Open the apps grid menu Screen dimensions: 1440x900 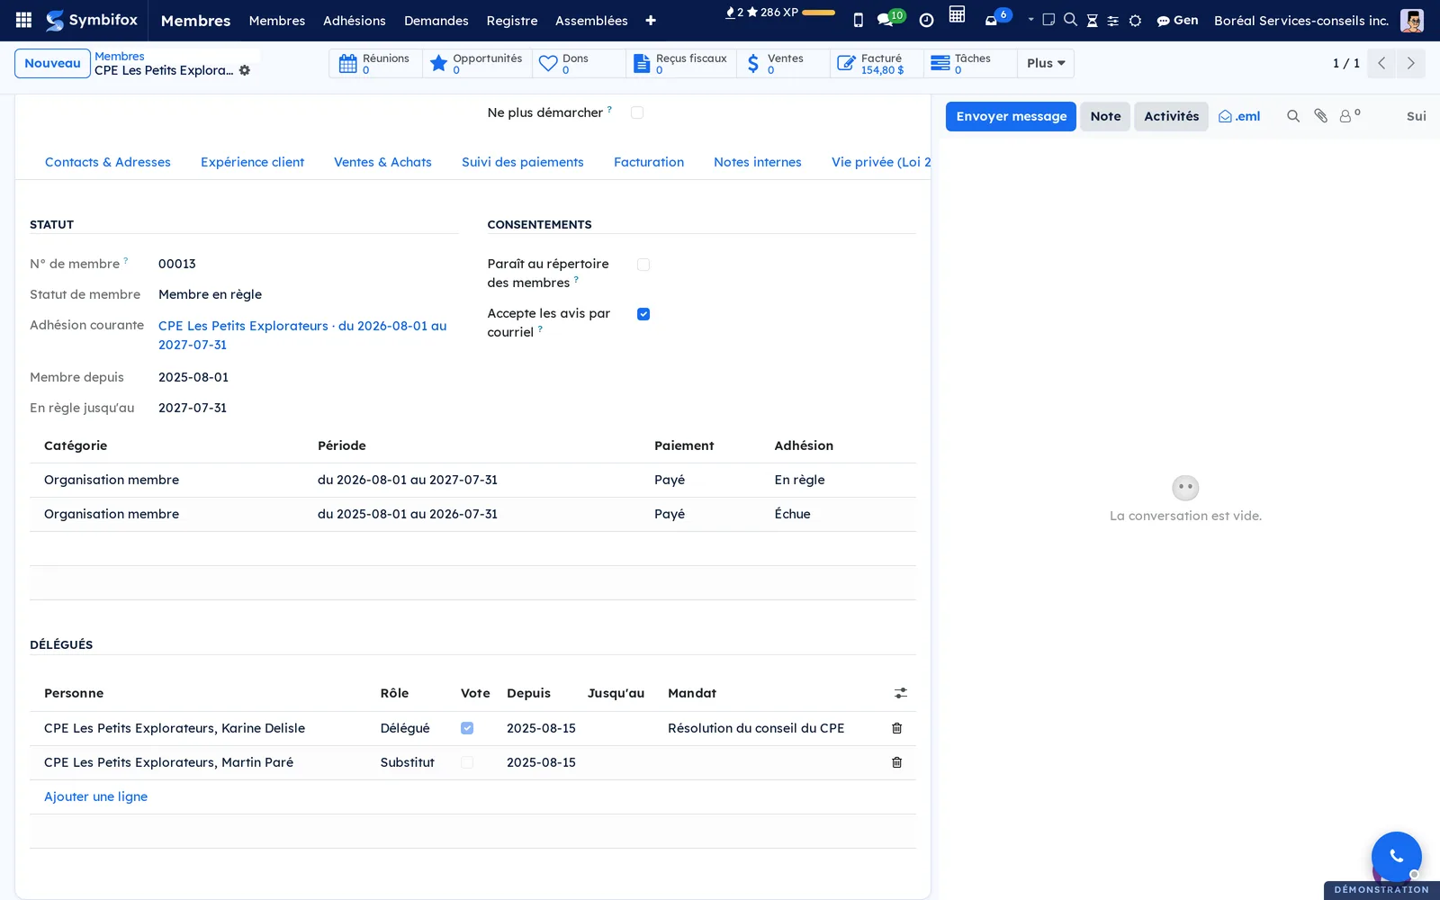tap(24, 20)
